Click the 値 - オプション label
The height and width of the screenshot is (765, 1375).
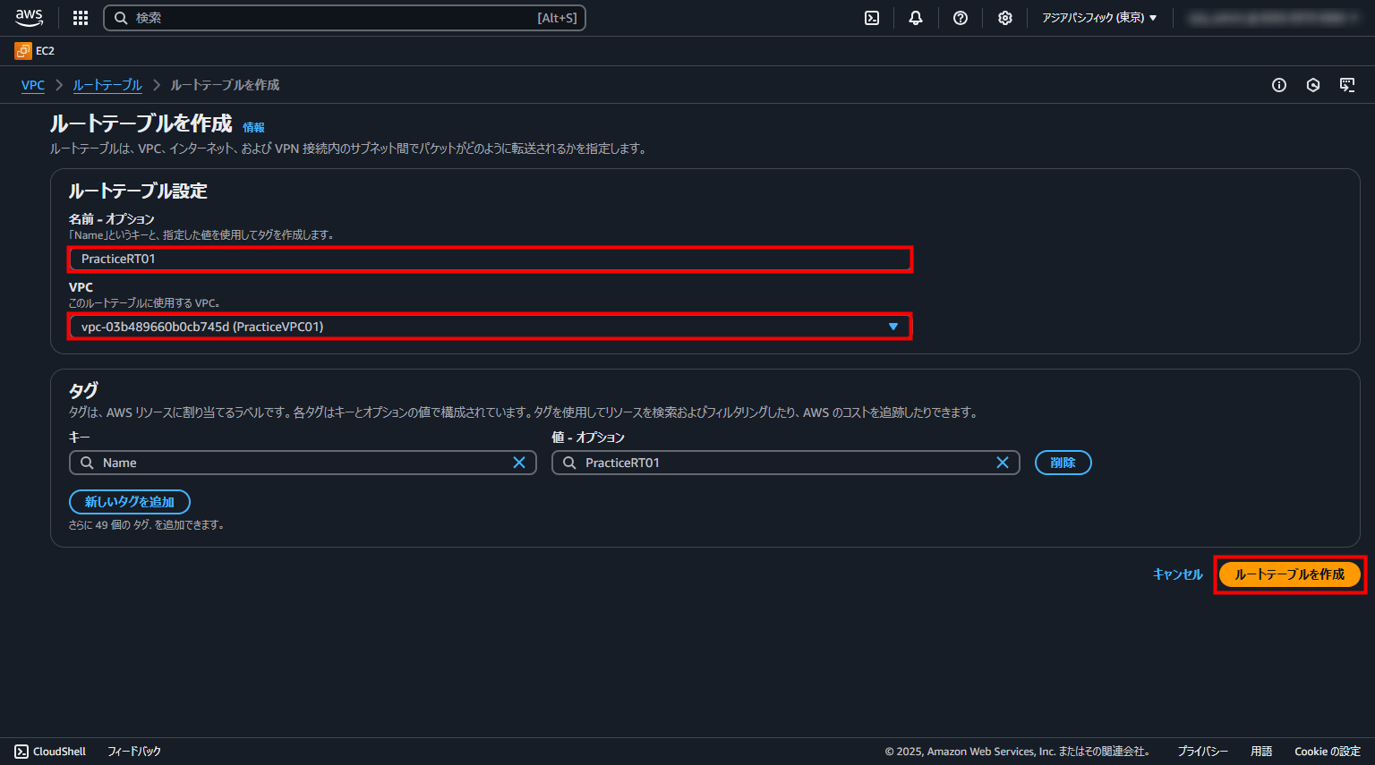(x=588, y=438)
